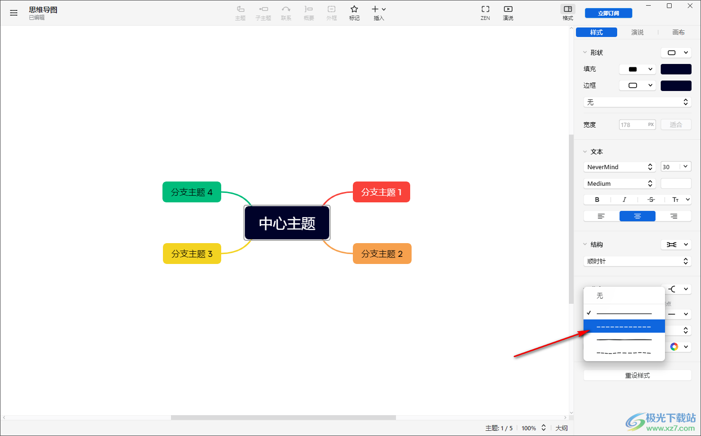Open the multicolor branch color dropdown

click(x=678, y=347)
